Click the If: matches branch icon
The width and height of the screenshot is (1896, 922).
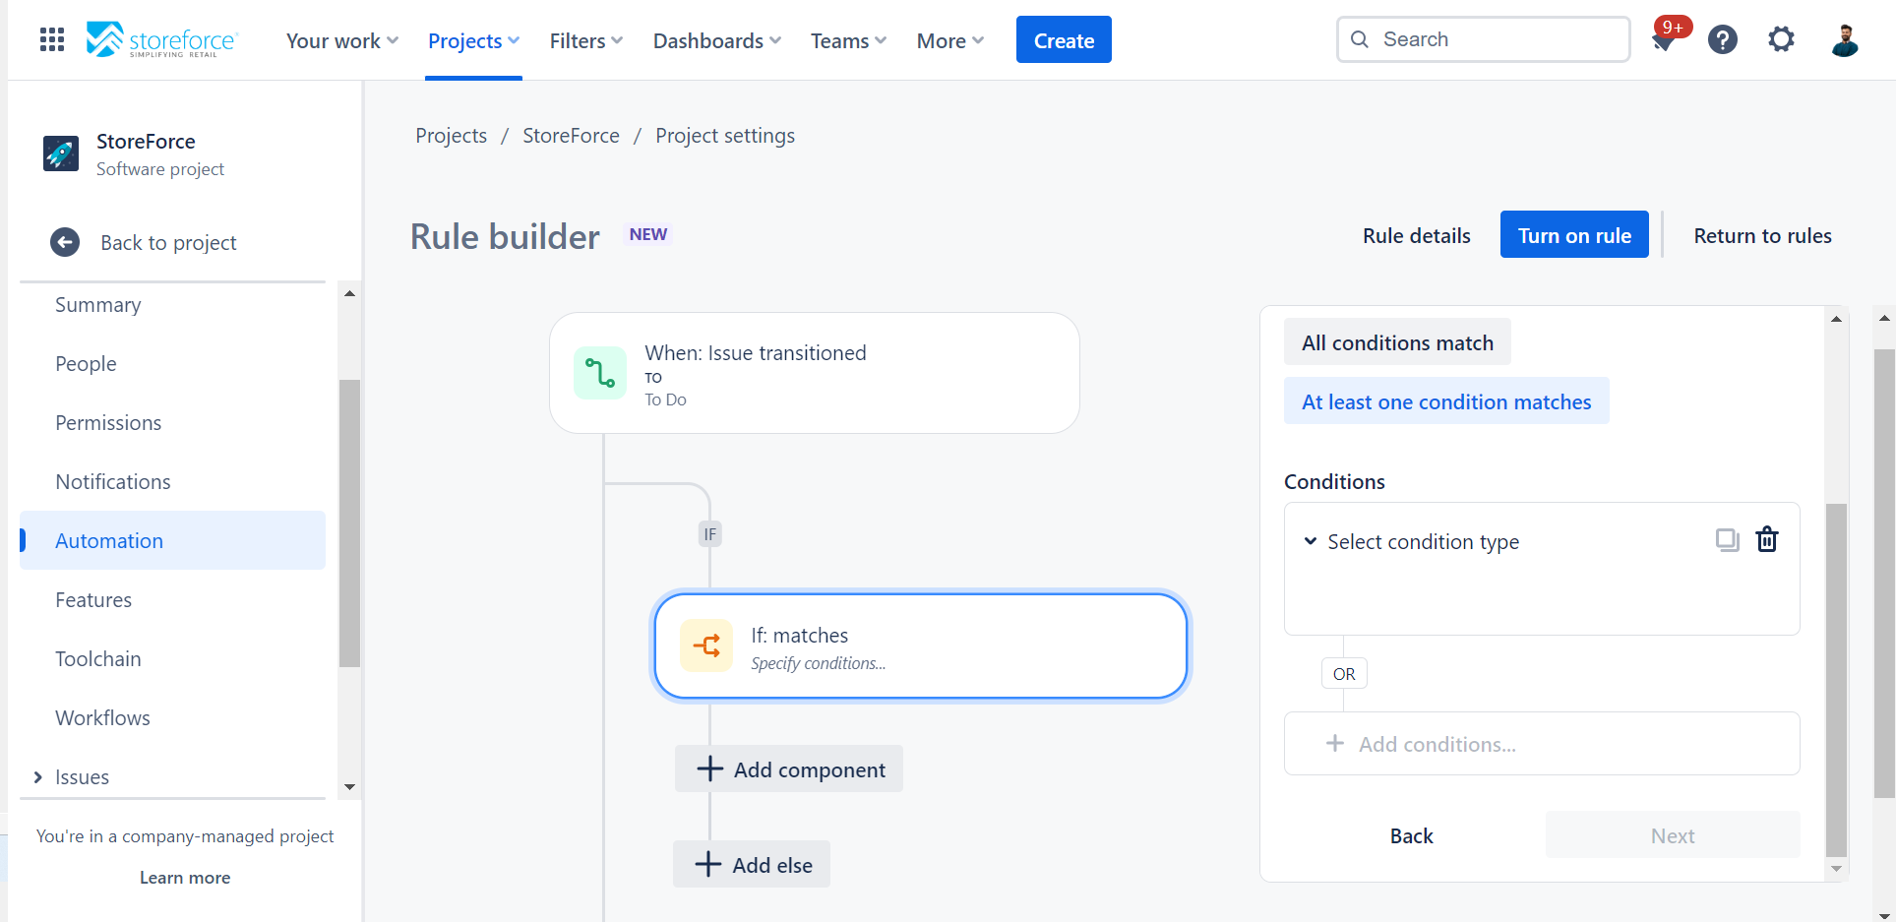[706, 645]
